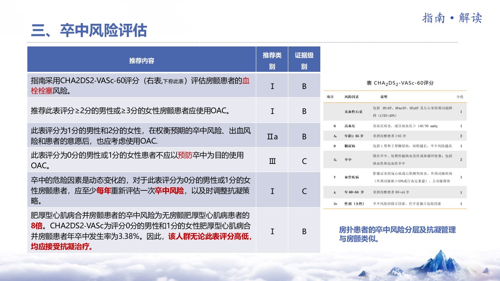Viewport: 500px width, 281px height.
Task: Click the row starting 肥厚型心肌病合并房颤患者
Action: tap(174, 231)
